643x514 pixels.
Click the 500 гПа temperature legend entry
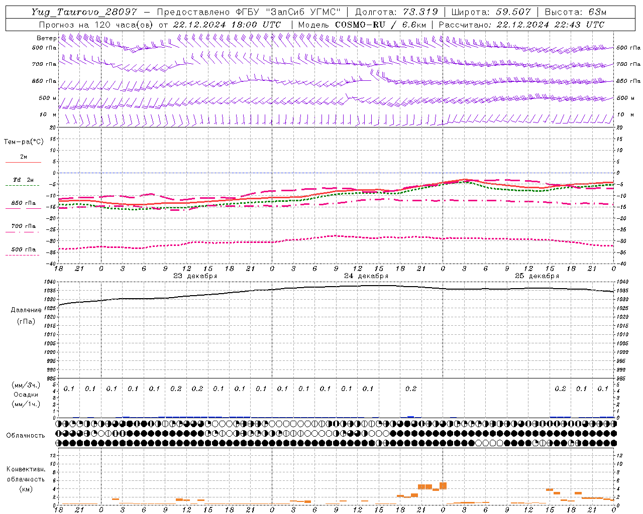pyautogui.click(x=24, y=249)
